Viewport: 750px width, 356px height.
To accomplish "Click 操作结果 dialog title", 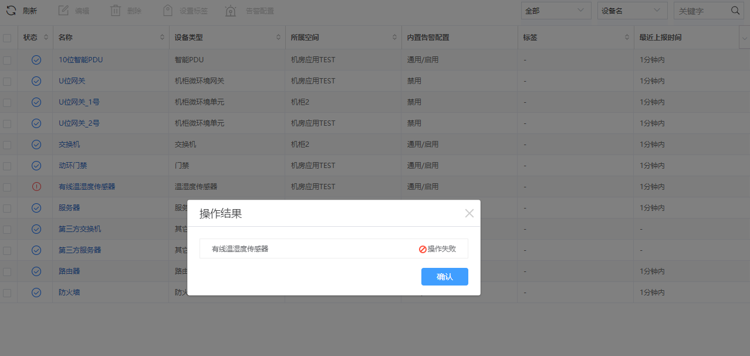I will click(221, 213).
